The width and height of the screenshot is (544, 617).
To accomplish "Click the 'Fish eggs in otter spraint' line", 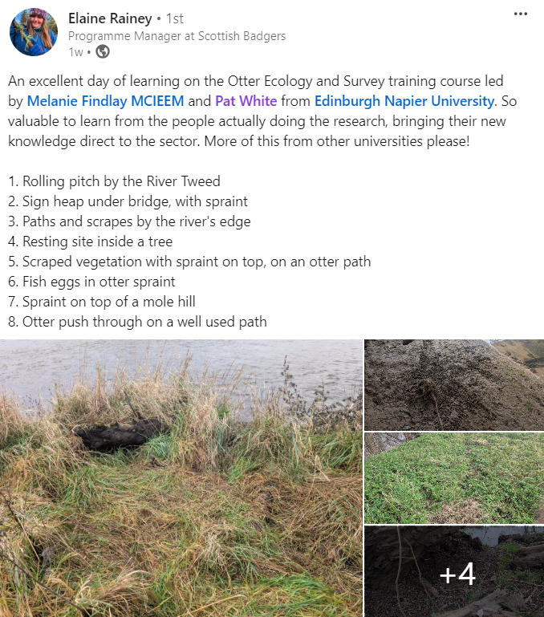I will click(91, 282).
